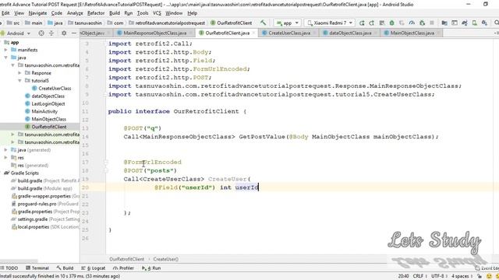Open the Terminal tool window
499x280 pixels.
coord(37,268)
